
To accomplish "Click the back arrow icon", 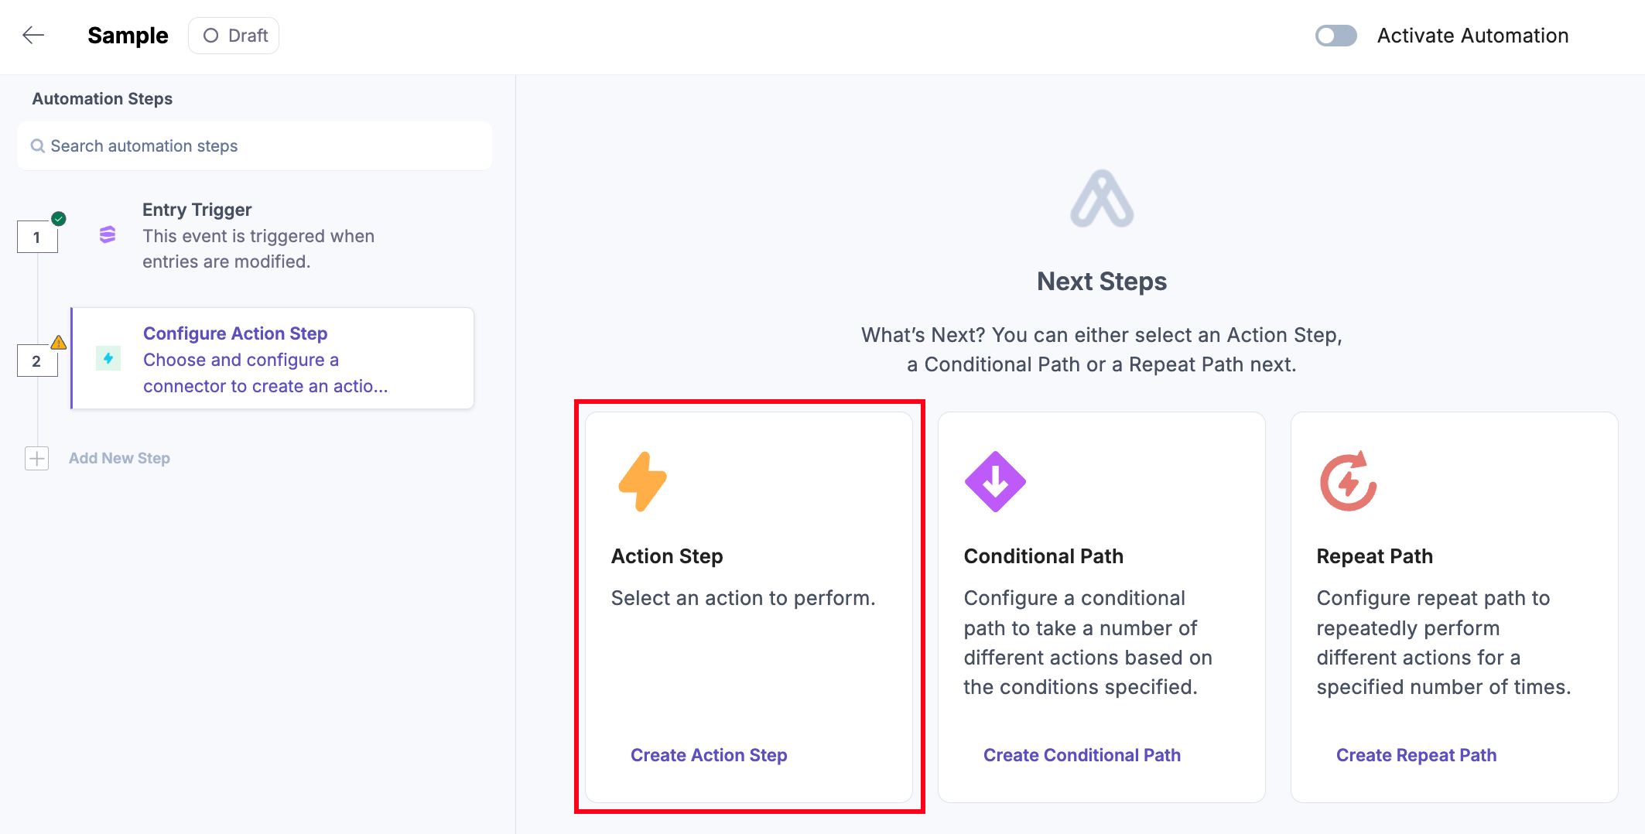I will [x=33, y=35].
